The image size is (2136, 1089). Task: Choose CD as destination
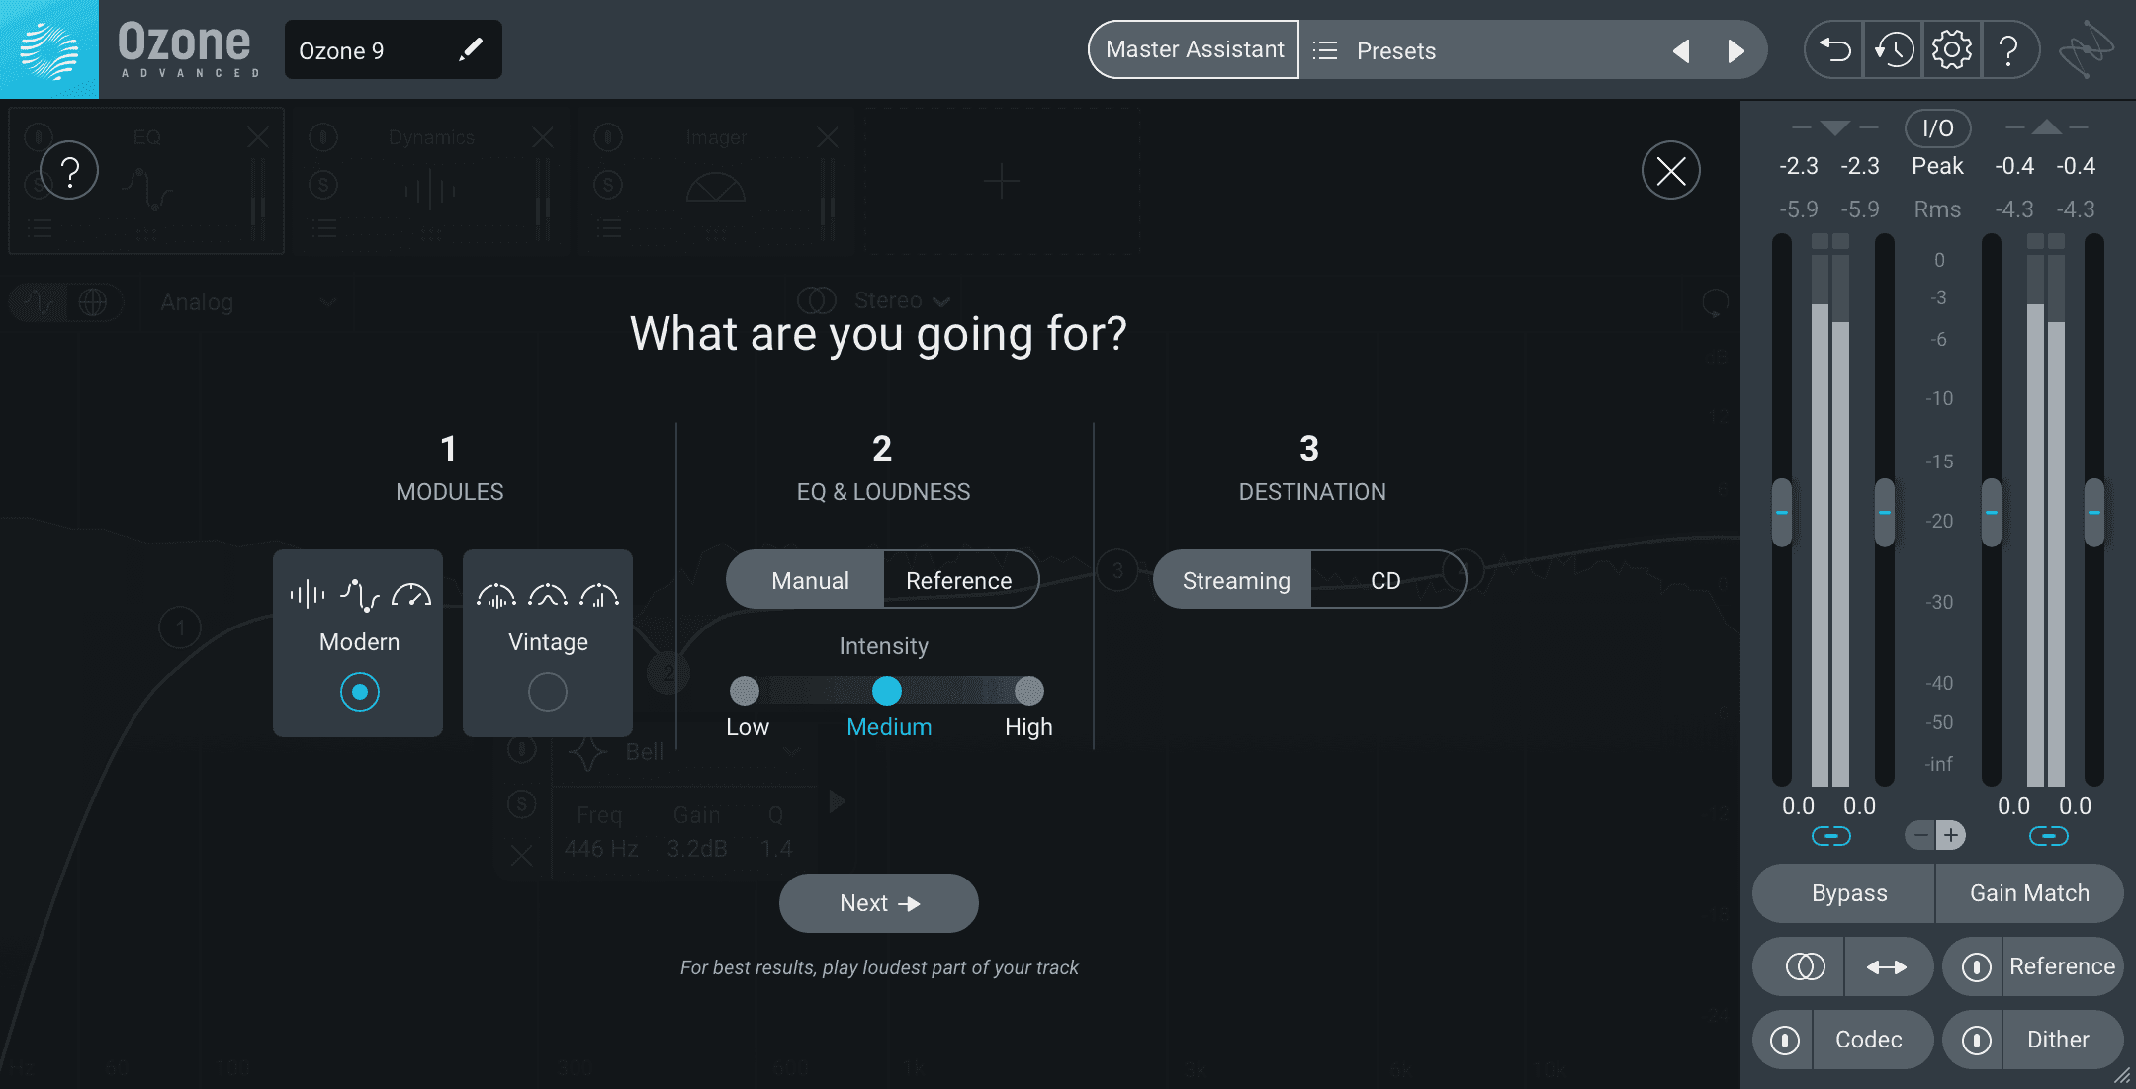click(x=1386, y=580)
